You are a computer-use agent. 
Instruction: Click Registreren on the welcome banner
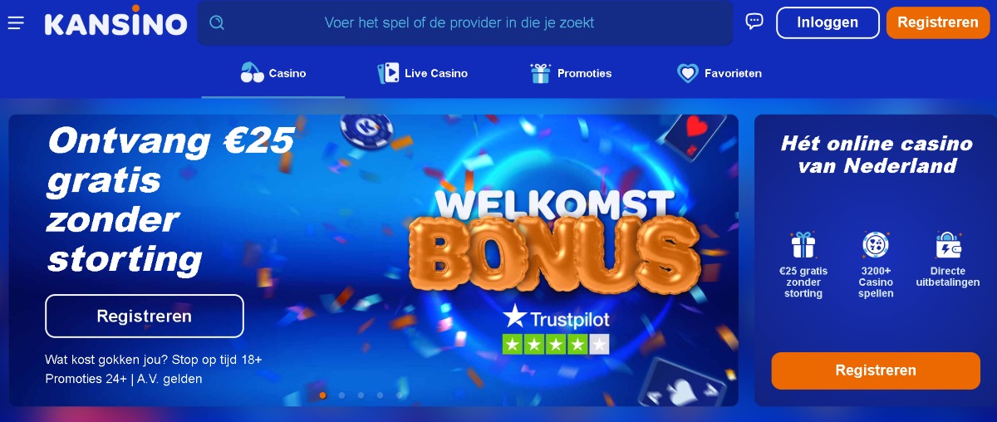(x=145, y=316)
